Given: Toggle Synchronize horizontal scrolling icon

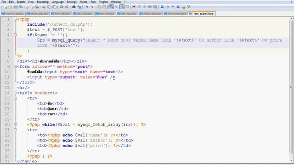Looking at the screenshot, I should pyautogui.click(x=104, y=7).
